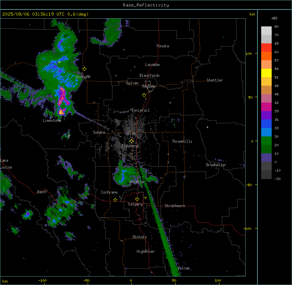Click the Calgary city label
Viewport: 292px width, 285px height.
pyautogui.click(x=135, y=204)
